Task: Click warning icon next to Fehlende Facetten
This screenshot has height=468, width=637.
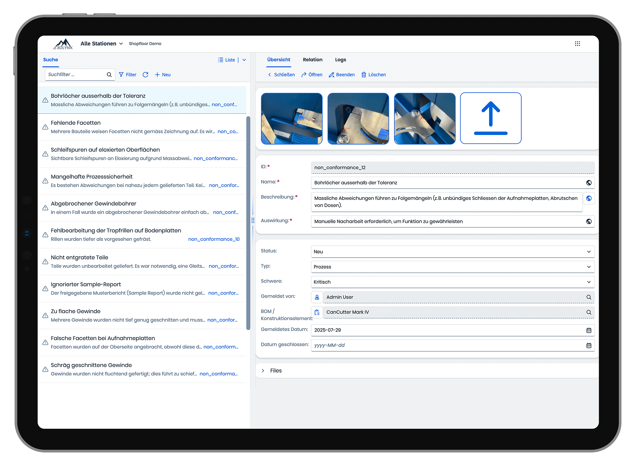Action: [x=45, y=127]
